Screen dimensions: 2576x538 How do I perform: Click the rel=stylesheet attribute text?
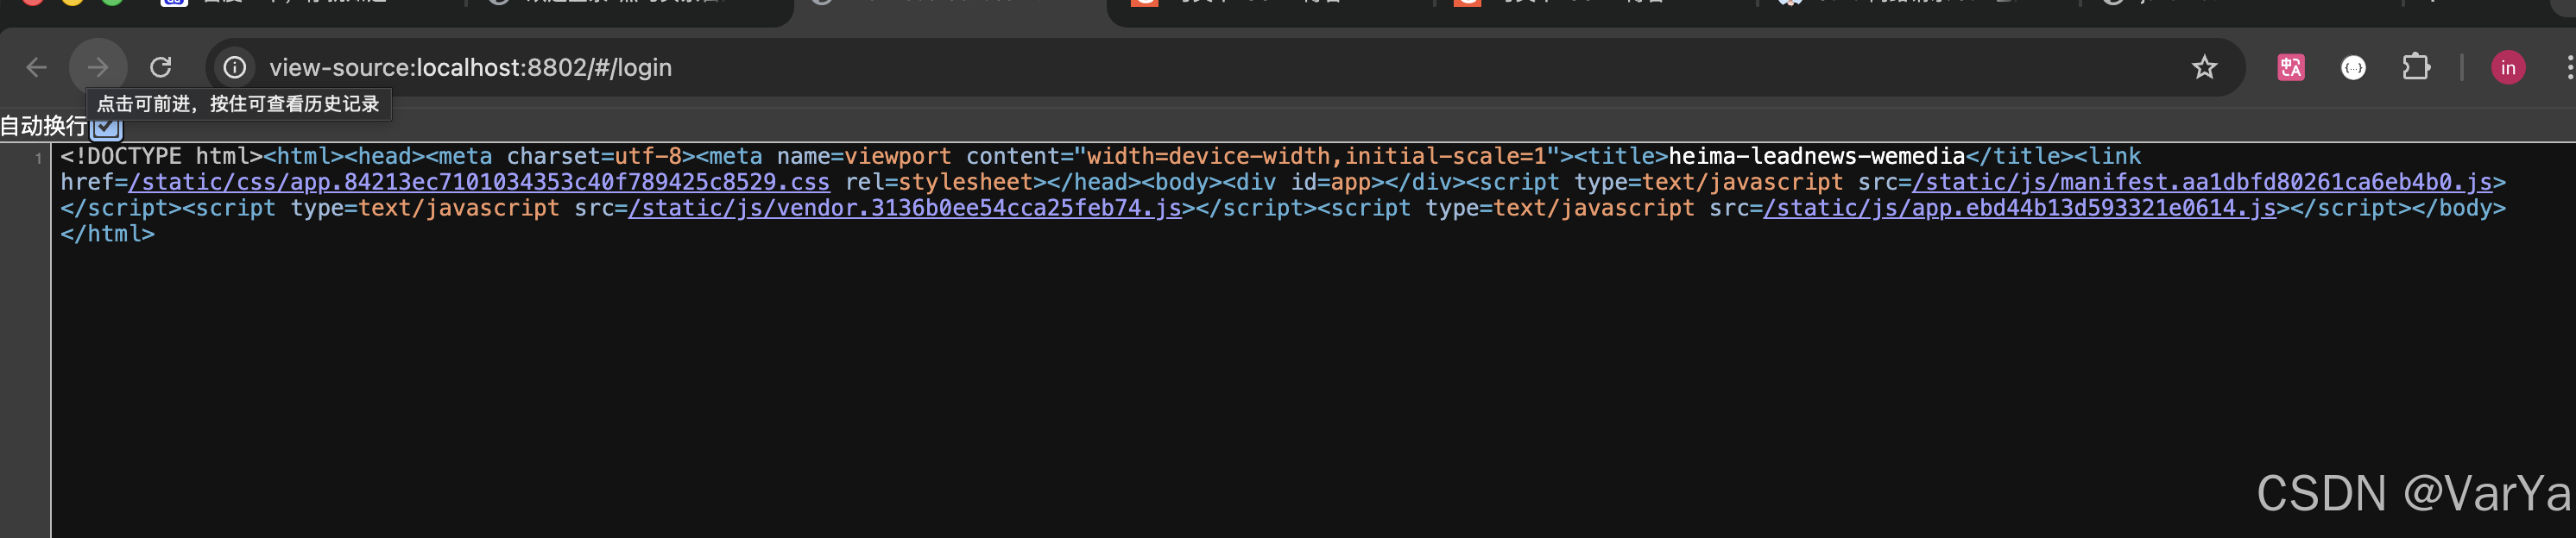click(x=939, y=183)
